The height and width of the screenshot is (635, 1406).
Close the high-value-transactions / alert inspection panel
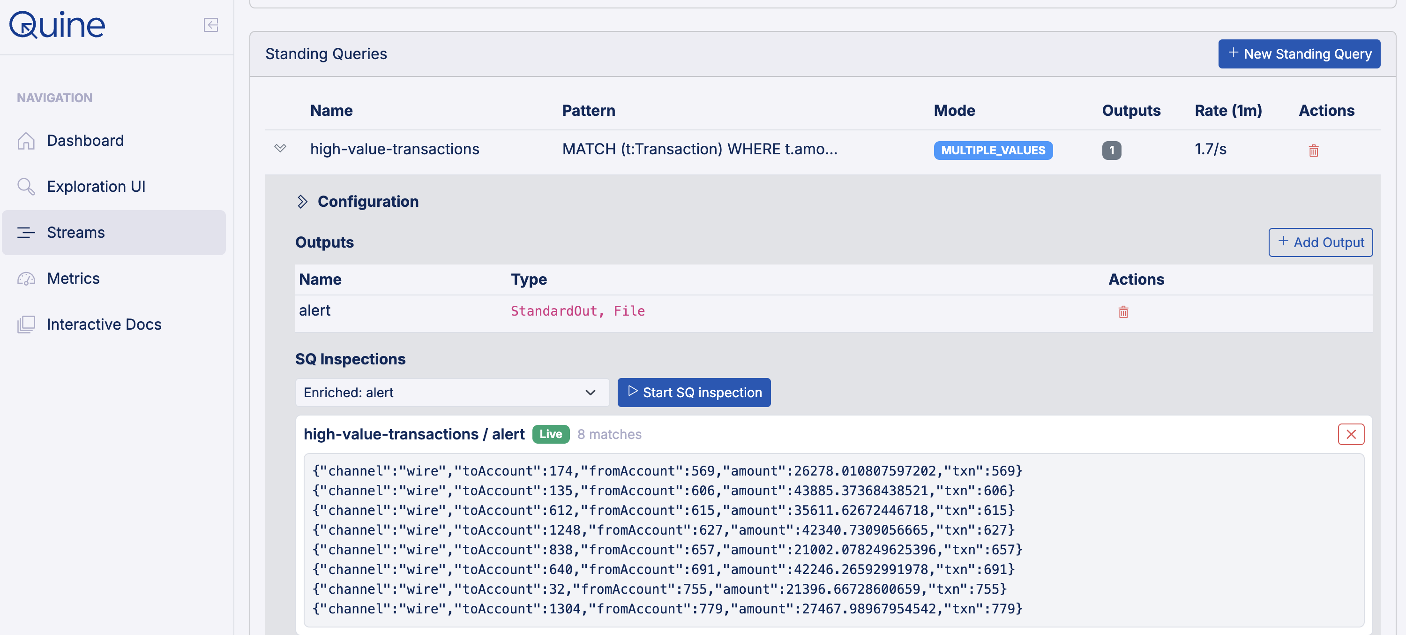pyautogui.click(x=1351, y=435)
